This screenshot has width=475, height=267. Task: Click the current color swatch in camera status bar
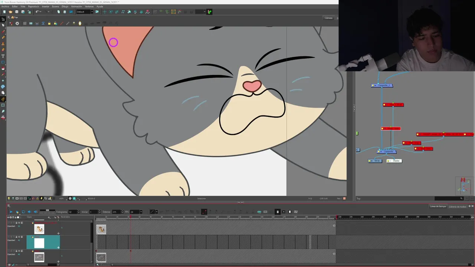344,198
